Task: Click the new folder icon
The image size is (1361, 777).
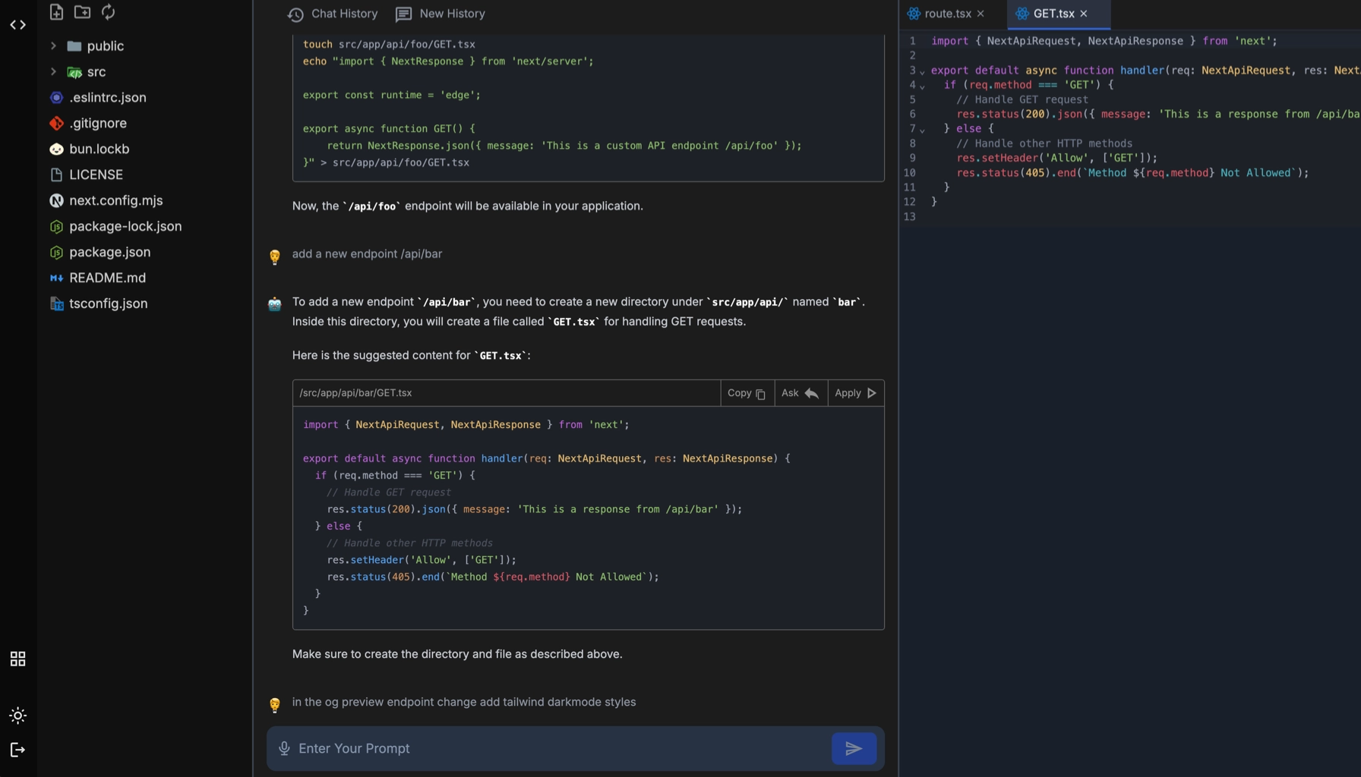Action: coord(82,12)
